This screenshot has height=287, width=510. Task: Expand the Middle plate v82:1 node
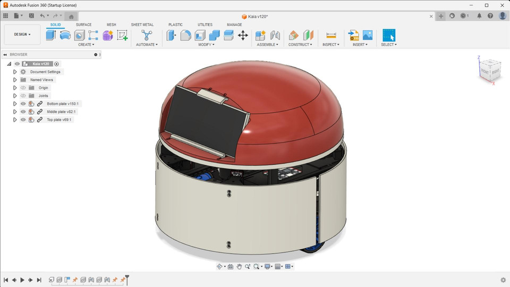coord(15,112)
